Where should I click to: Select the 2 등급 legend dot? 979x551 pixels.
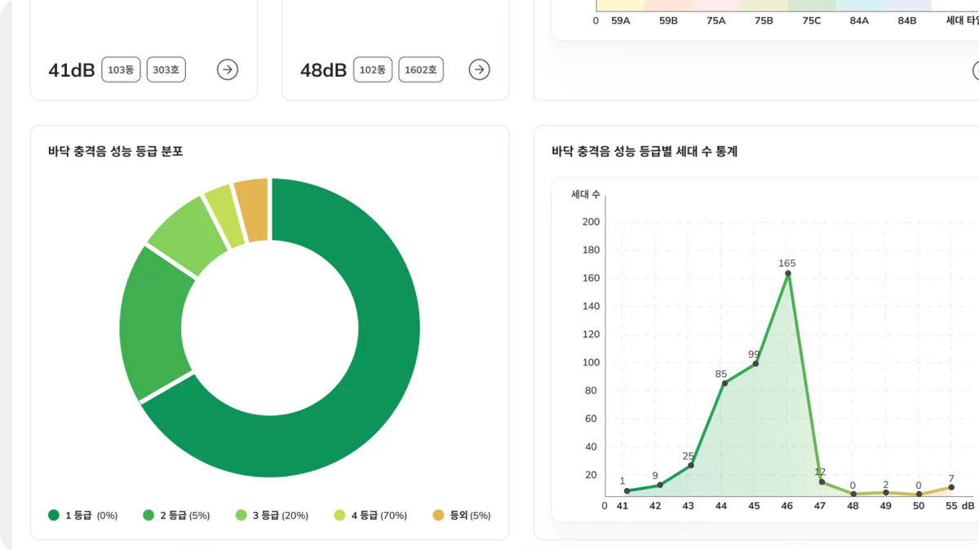coord(148,515)
